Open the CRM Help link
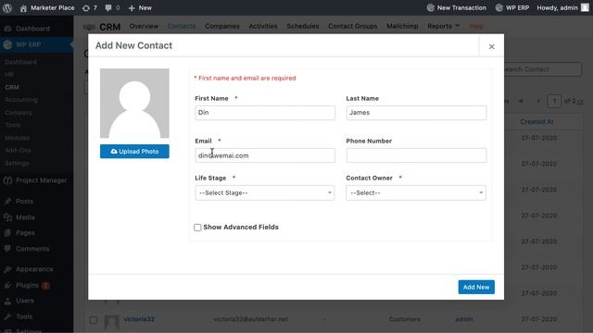Viewport: 593px width, 333px height. [x=476, y=26]
